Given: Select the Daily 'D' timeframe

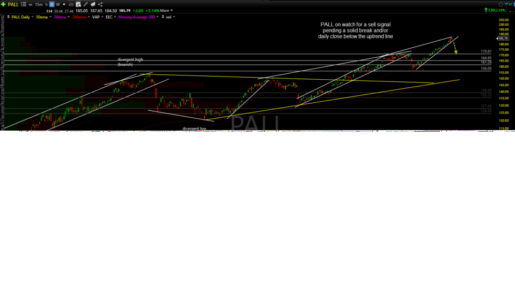Looking at the screenshot, I should click(51, 5).
